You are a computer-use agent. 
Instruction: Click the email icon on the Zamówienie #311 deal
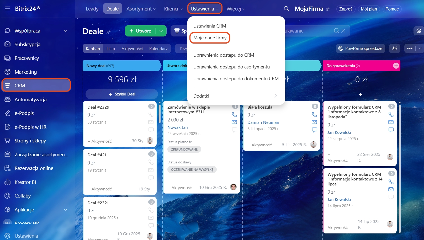234,122
